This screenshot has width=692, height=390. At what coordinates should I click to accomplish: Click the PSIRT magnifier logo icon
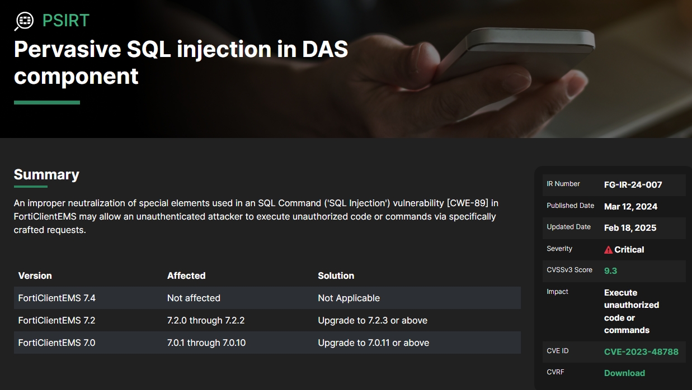[x=24, y=21]
